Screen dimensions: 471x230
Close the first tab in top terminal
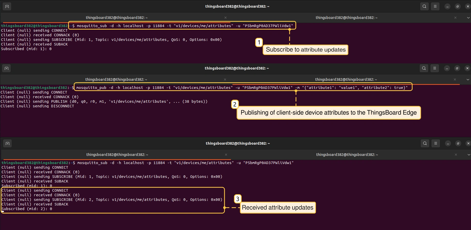[x=225, y=18]
